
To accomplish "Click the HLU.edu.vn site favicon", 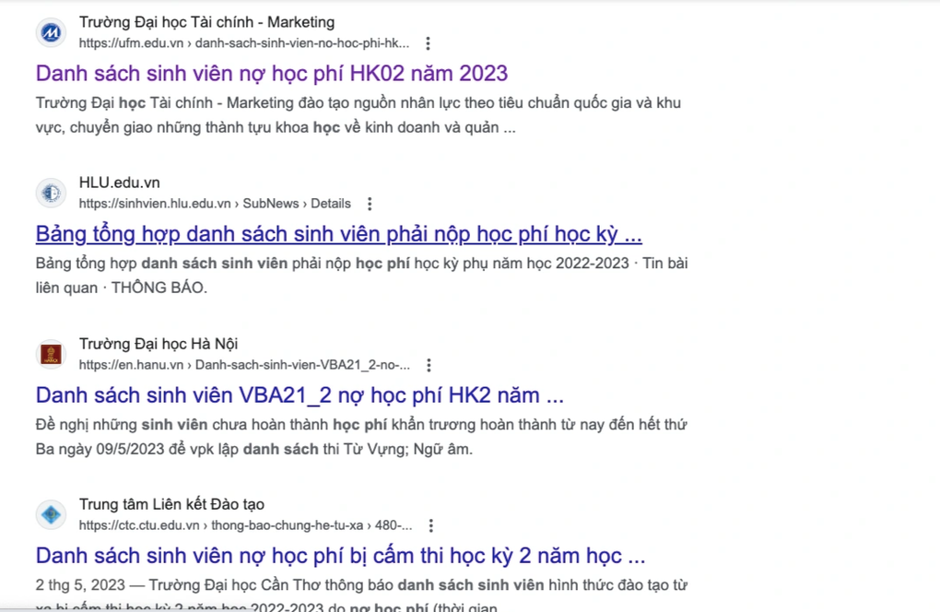I will click(x=51, y=193).
